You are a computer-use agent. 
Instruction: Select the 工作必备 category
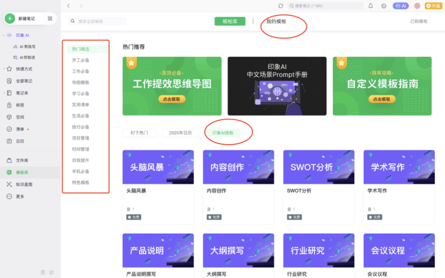coord(81,71)
